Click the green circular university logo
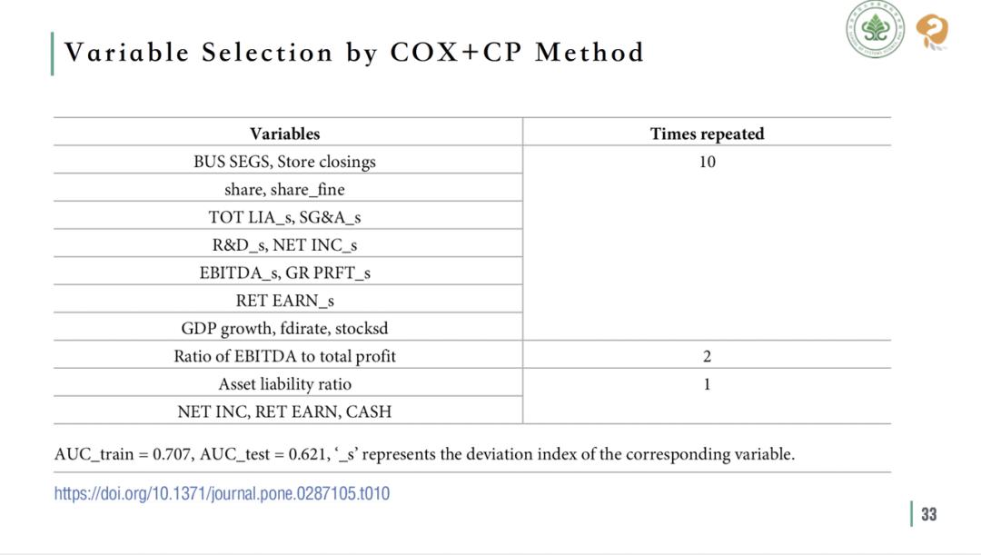 point(877,30)
